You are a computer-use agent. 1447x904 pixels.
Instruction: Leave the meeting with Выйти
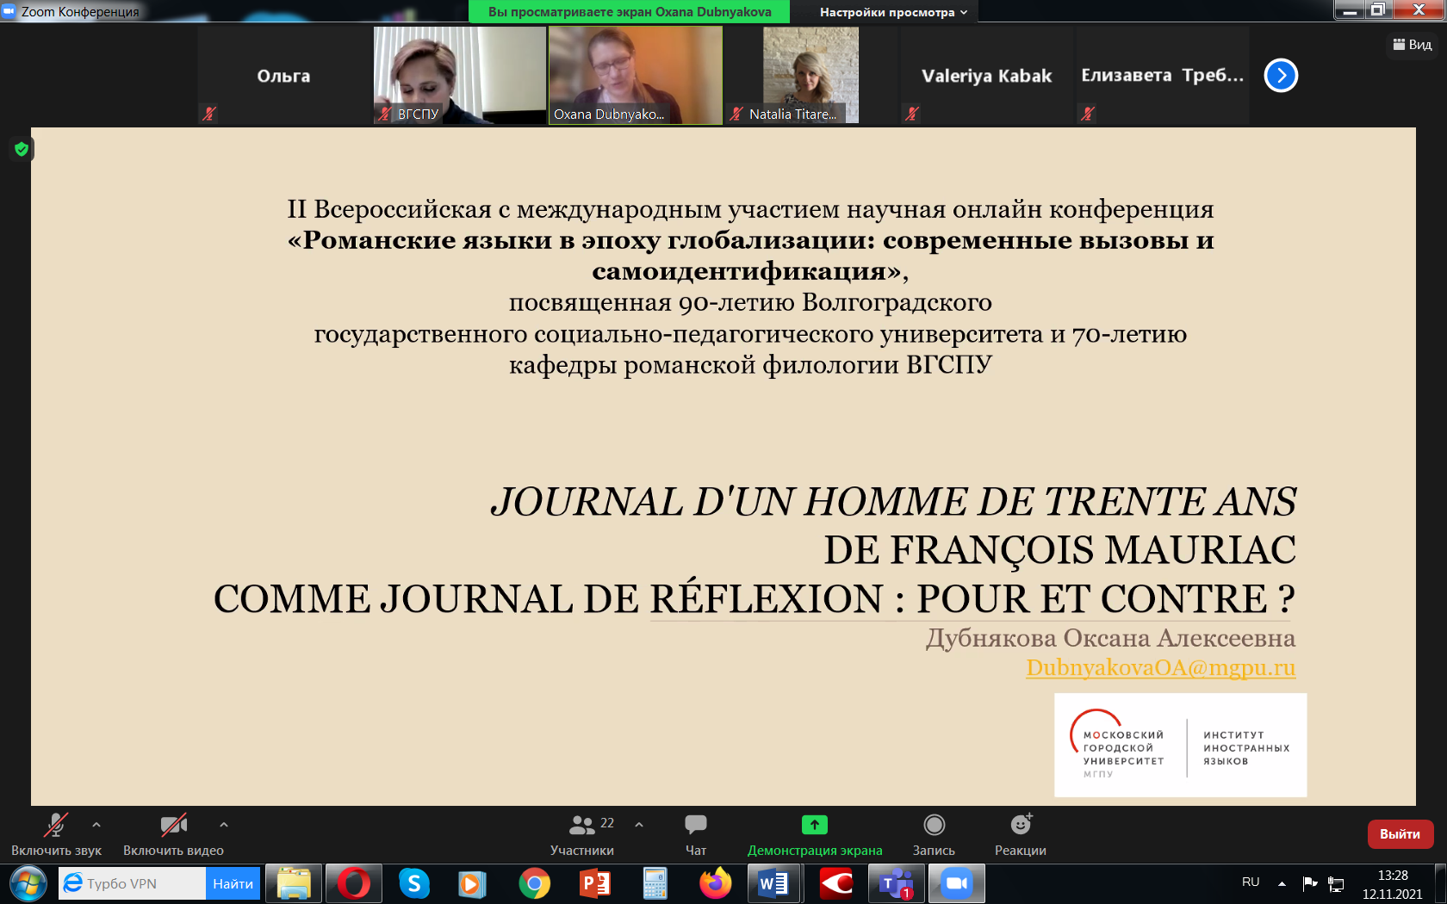click(x=1400, y=833)
